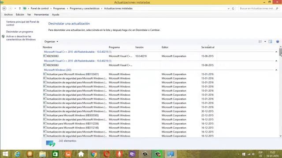The image size is (282, 158).
Task: Sort the list by Programa column
Action: (114, 47)
